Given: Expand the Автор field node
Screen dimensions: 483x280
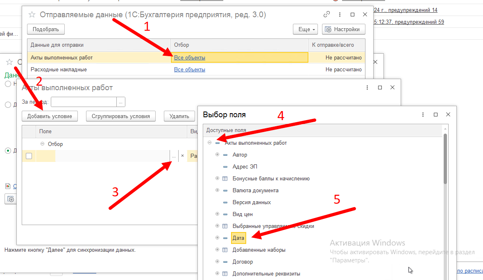Looking at the screenshot, I should pyautogui.click(x=217, y=155).
